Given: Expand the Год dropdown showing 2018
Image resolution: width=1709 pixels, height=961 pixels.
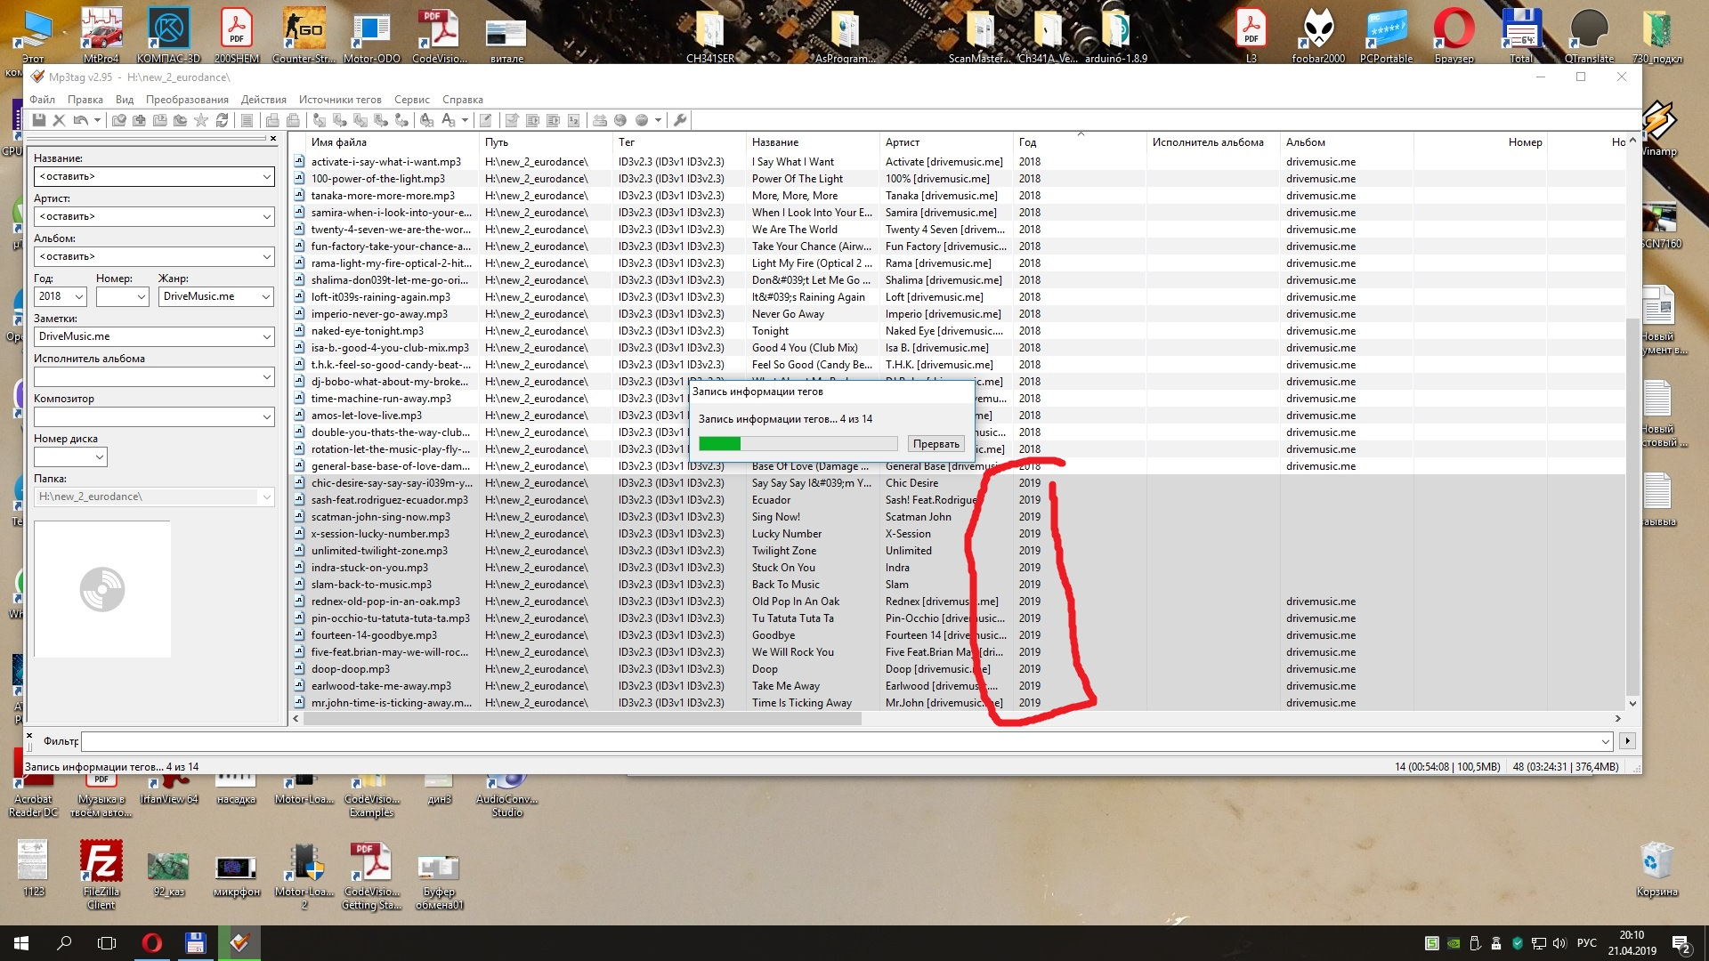Looking at the screenshot, I should (78, 297).
